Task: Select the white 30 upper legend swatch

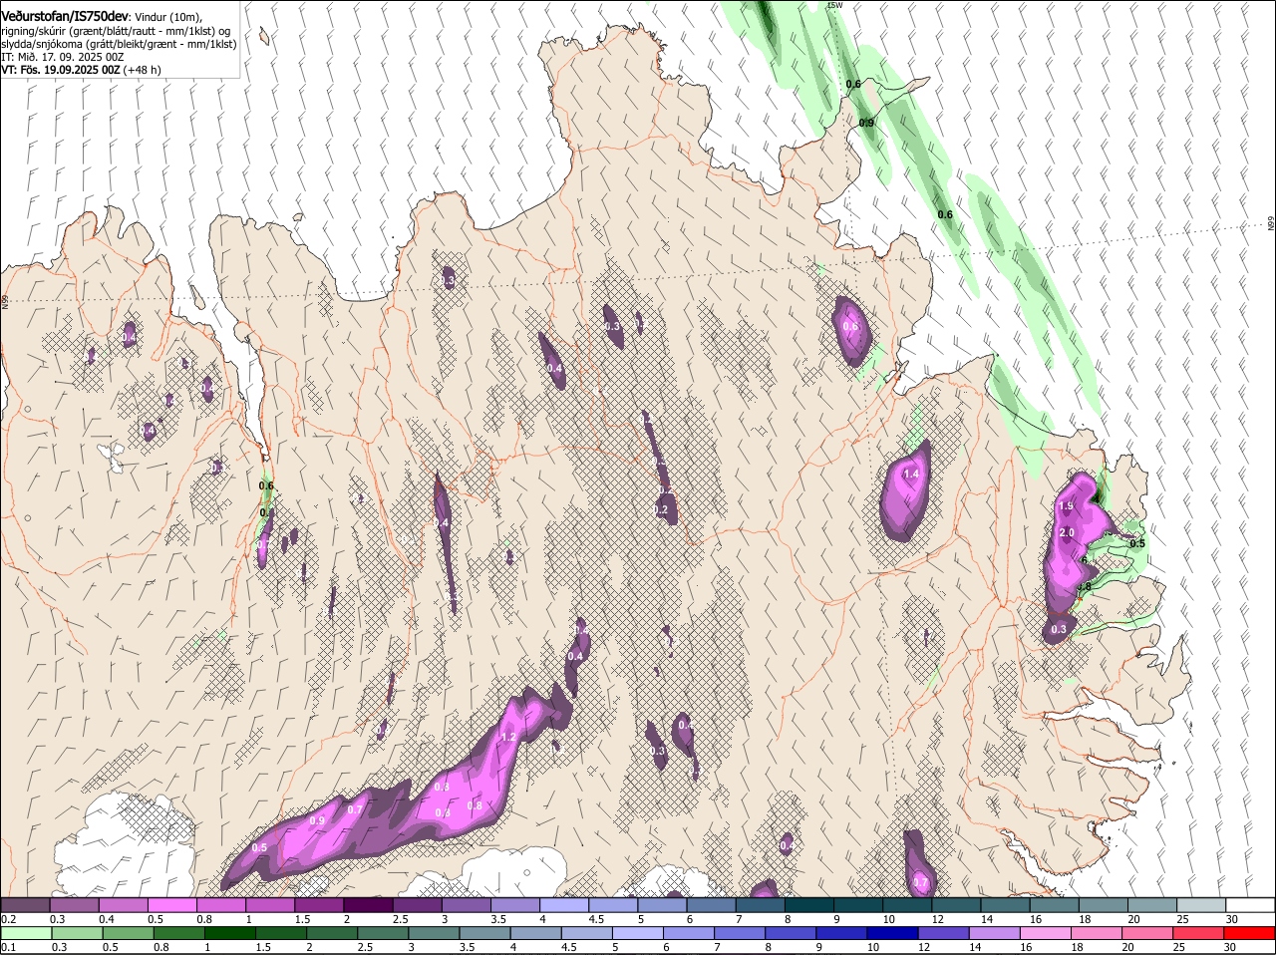Action: (x=1250, y=905)
